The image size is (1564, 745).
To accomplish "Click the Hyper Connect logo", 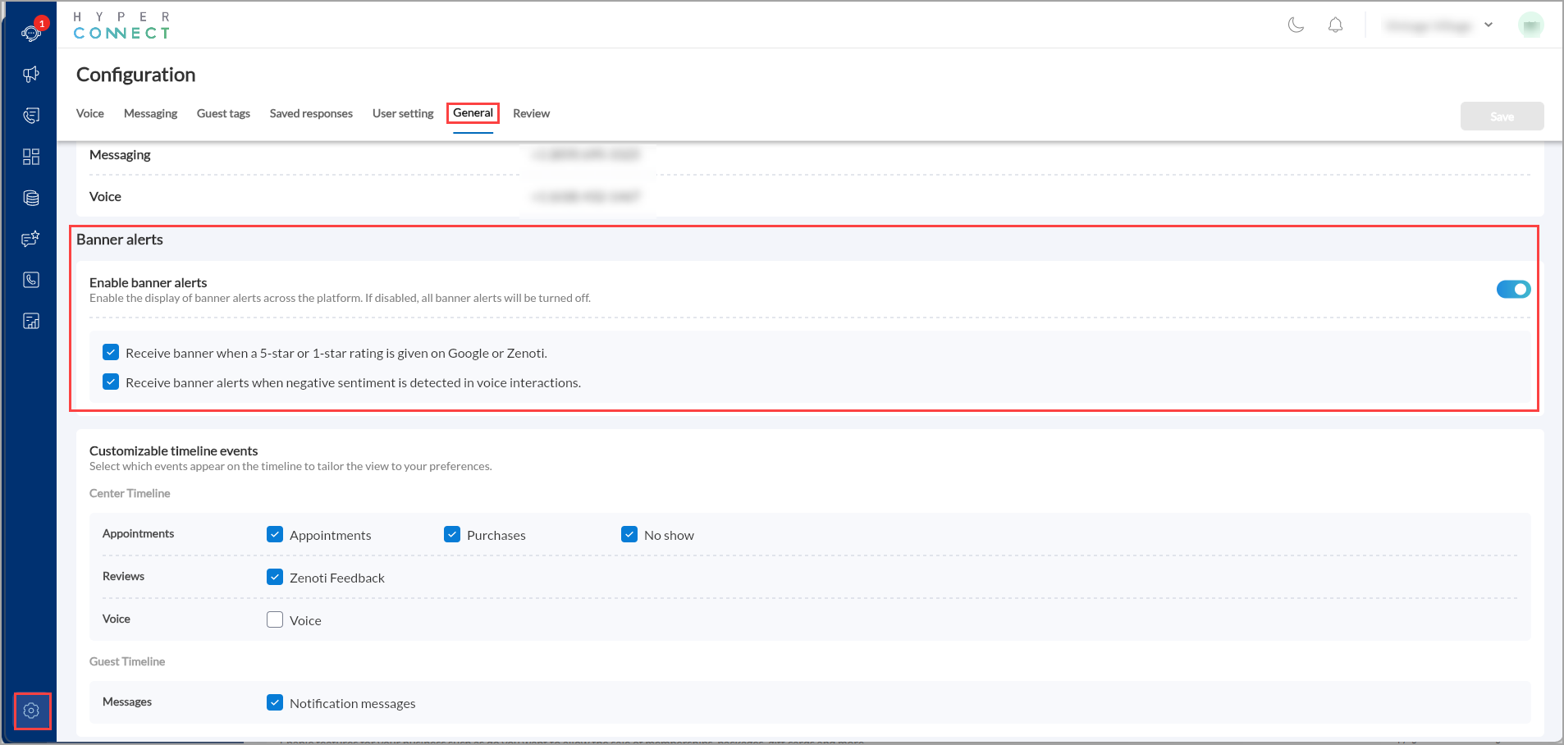I will pyautogui.click(x=121, y=25).
